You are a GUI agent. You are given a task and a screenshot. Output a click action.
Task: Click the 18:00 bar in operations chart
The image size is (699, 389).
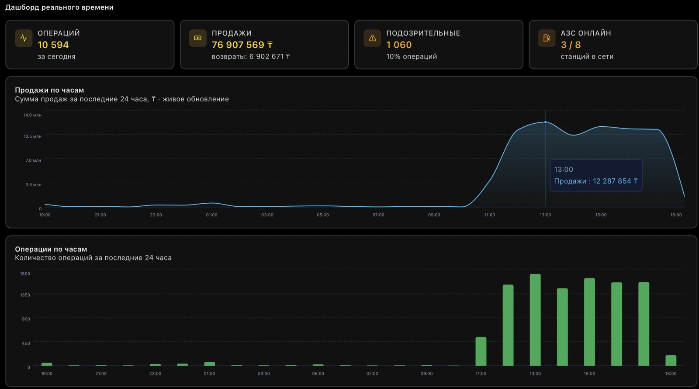tap(671, 361)
